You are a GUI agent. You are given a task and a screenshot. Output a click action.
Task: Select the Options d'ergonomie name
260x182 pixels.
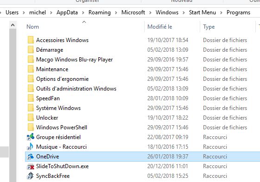(x=63, y=79)
